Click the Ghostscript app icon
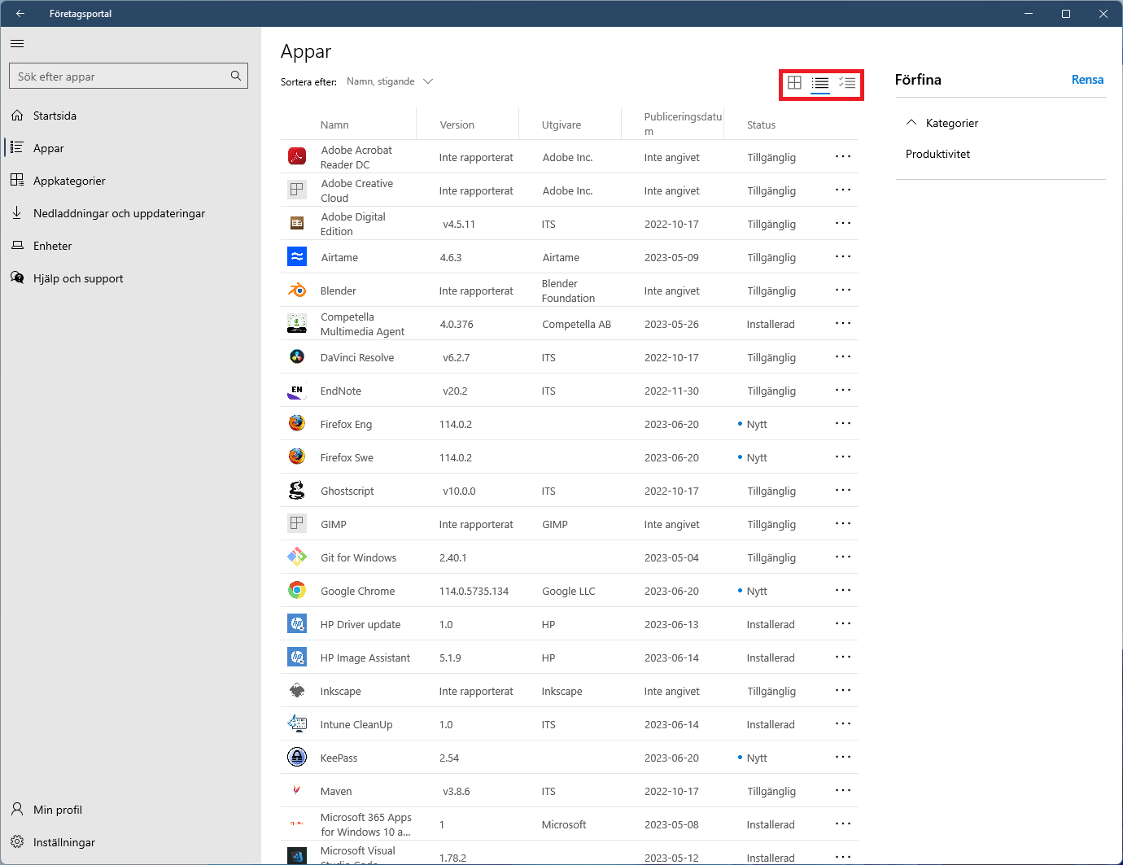 tap(297, 490)
